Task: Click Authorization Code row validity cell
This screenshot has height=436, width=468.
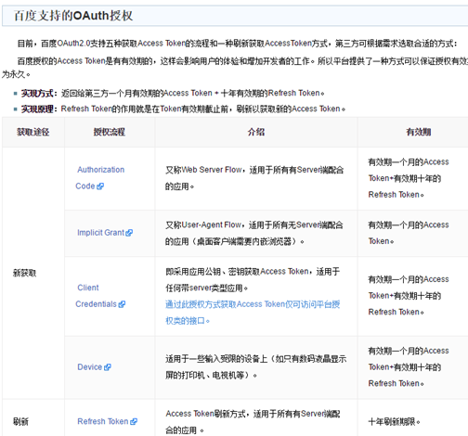Action: click(x=413, y=178)
